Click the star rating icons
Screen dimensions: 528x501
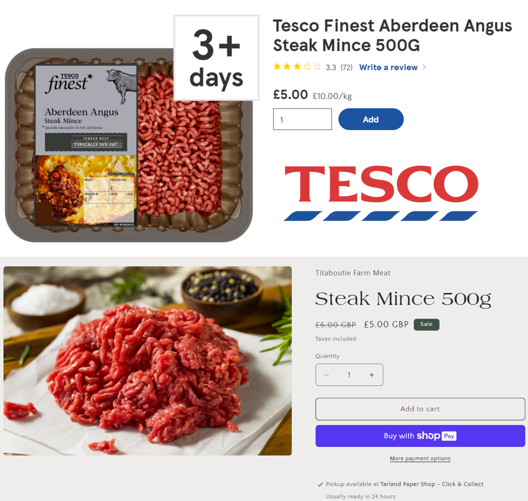297,67
